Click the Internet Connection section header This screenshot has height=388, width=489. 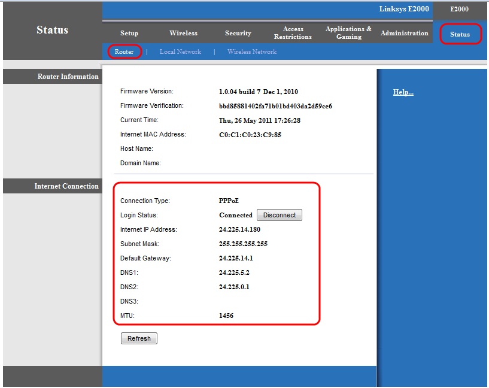66,186
